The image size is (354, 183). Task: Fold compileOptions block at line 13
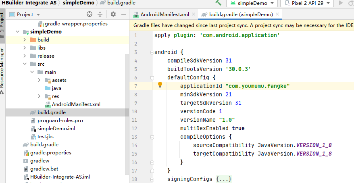(152, 137)
